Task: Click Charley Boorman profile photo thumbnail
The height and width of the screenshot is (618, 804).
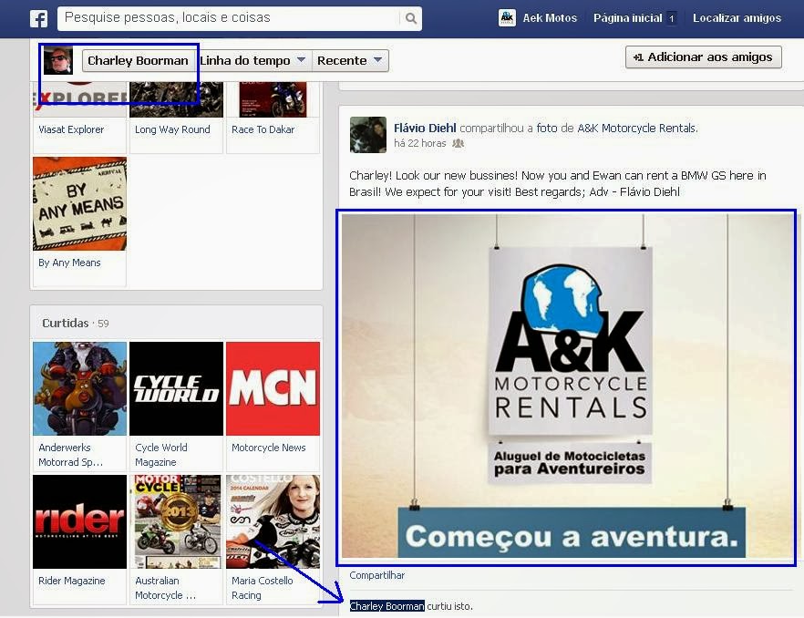Action: tap(58, 60)
